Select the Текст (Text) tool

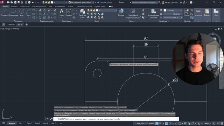pyautogui.click(x=62, y=13)
